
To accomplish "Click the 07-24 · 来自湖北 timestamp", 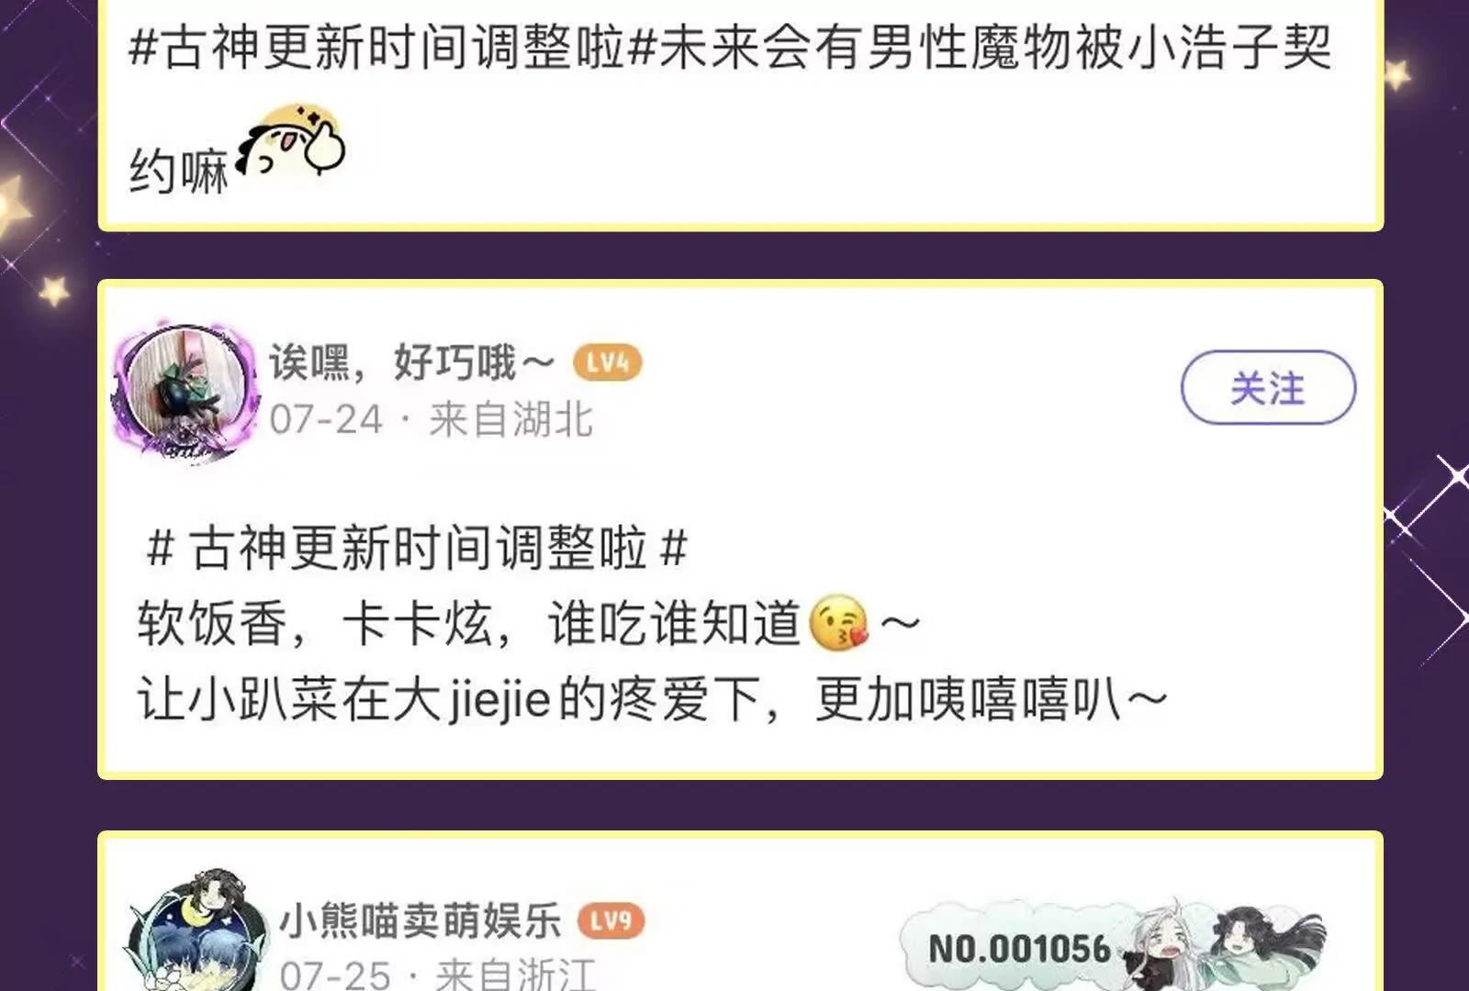I will click(432, 419).
